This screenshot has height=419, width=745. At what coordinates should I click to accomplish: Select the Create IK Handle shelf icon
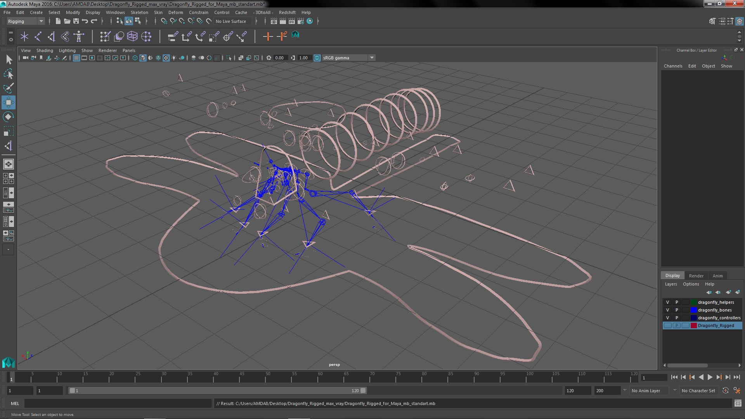tap(52, 36)
